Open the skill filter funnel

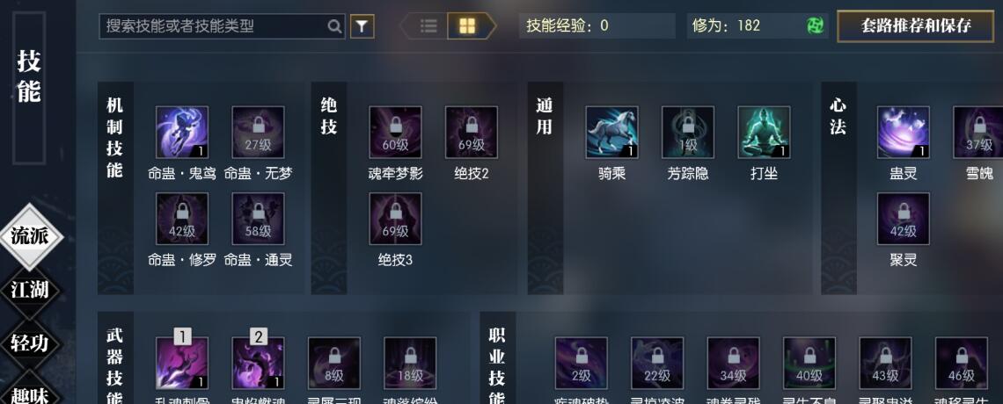[x=362, y=26]
